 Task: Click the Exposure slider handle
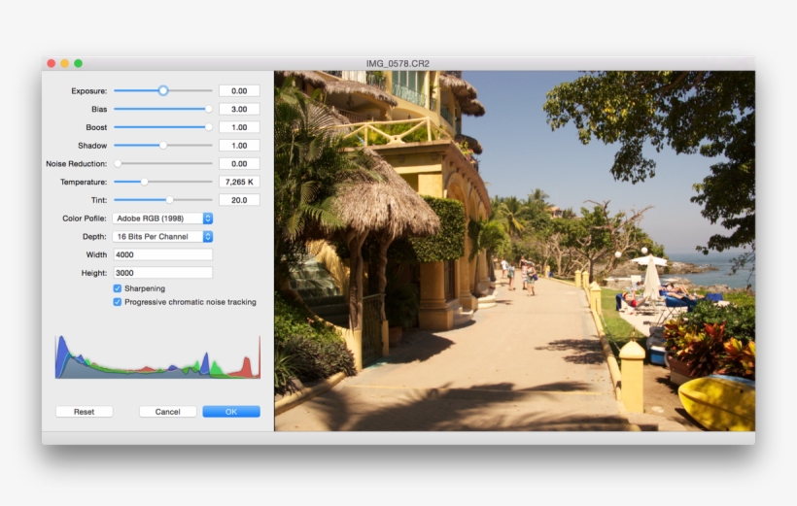pyautogui.click(x=163, y=90)
